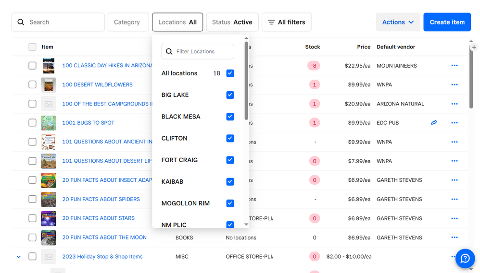Click the search magnifier icon in main search

click(21, 22)
